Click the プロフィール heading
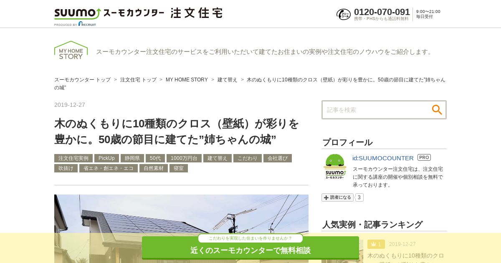This screenshot has width=501, height=263. (347, 142)
